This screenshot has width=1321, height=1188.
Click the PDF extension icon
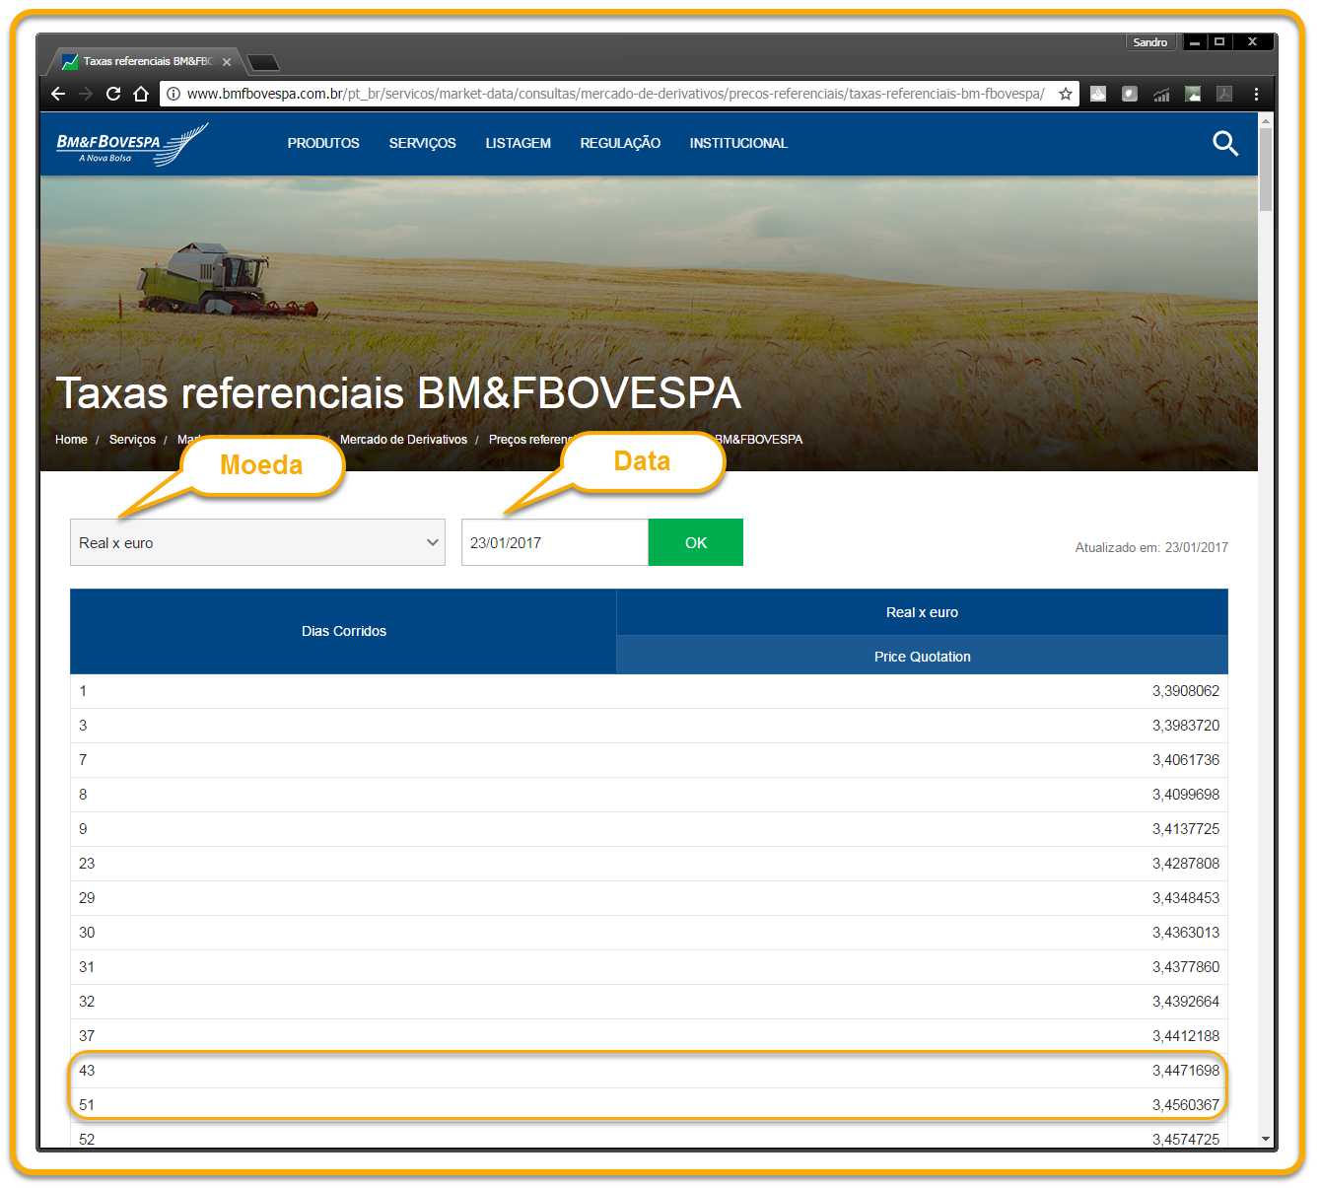point(1224,94)
